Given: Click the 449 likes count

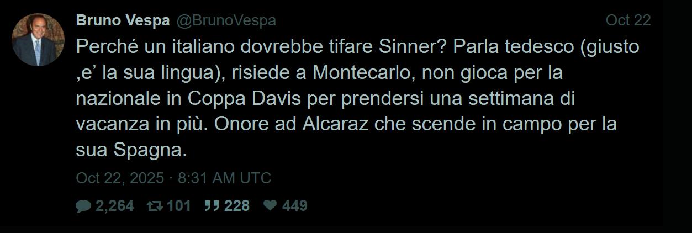Looking at the screenshot, I should (294, 206).
